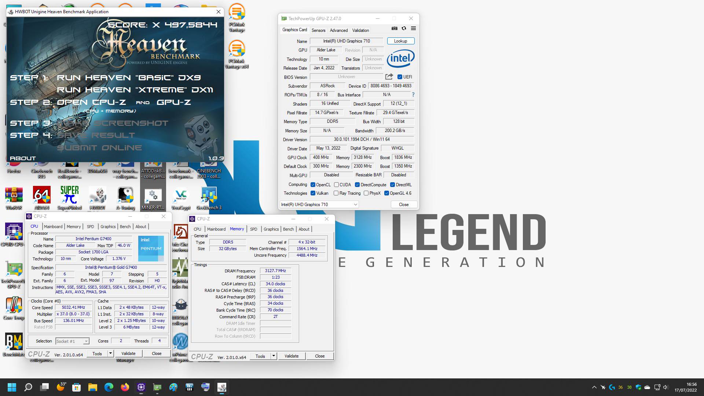Open the CPUID CPU-Z desktop icon
Screen dimensions: 704x396
14,235
